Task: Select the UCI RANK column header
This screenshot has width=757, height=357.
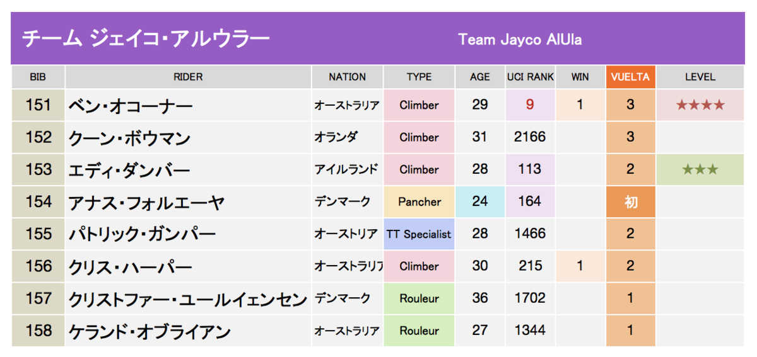Action: [x=530, y=77]
